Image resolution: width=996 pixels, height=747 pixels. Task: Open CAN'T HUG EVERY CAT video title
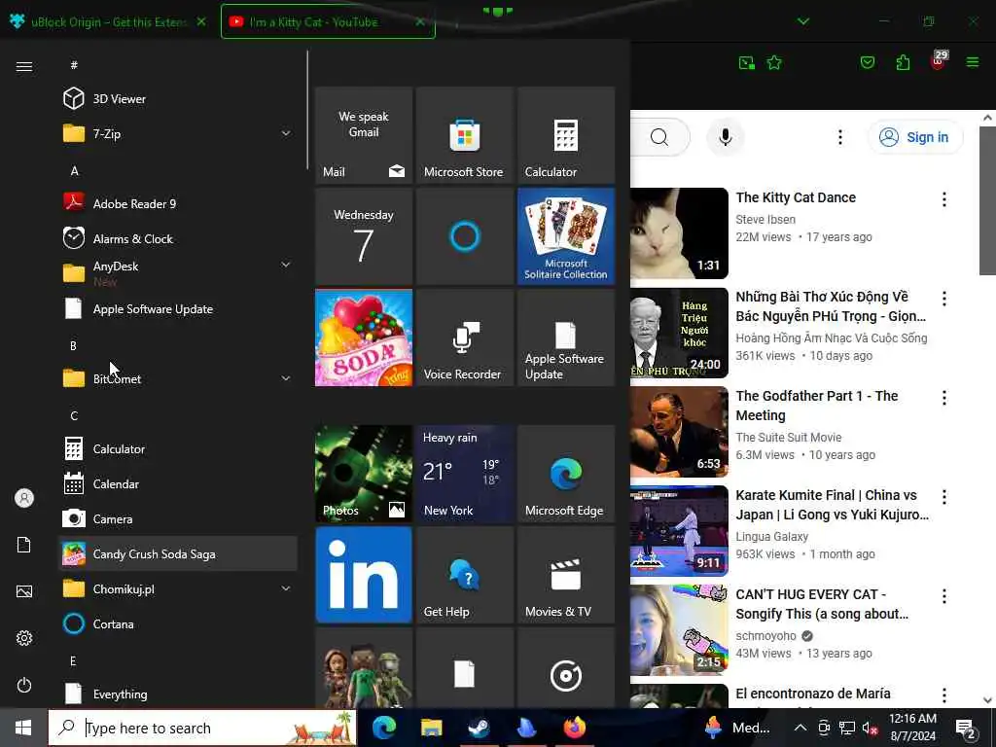[x=822, y=604]
